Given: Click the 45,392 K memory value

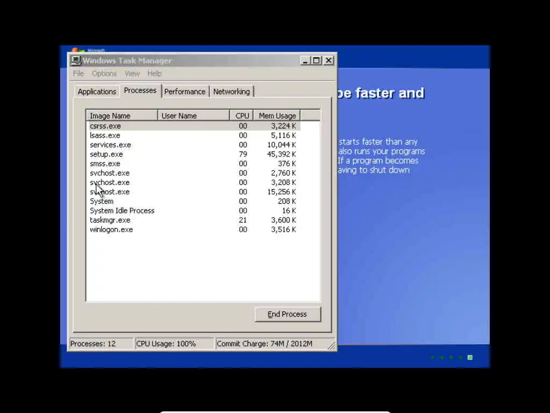Looking at the screenshot, I should point(281,154).
